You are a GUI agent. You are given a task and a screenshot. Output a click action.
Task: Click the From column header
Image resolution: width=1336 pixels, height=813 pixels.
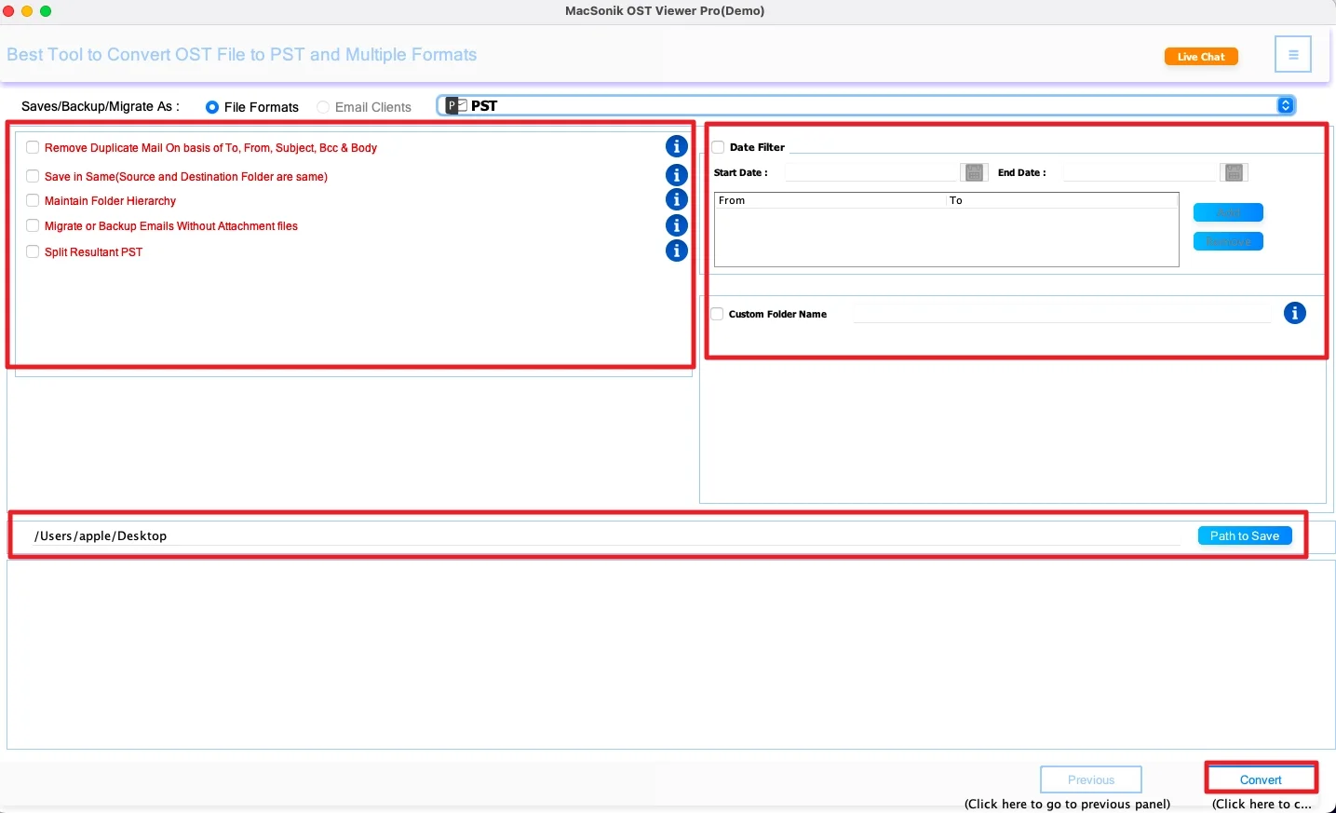(x=830, y=200)
